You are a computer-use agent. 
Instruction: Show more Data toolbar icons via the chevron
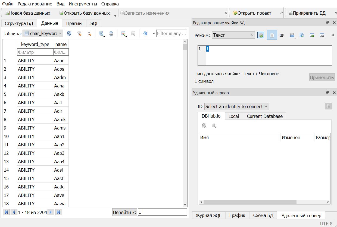[x=154, y=33]
